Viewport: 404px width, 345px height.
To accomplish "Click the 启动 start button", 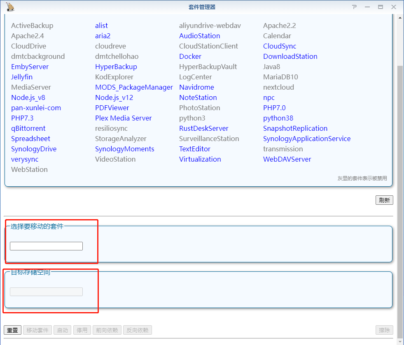I will [62, 330].
